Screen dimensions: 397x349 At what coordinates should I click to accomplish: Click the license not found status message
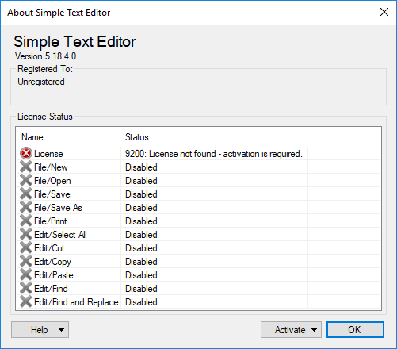[x=214, y=154]
